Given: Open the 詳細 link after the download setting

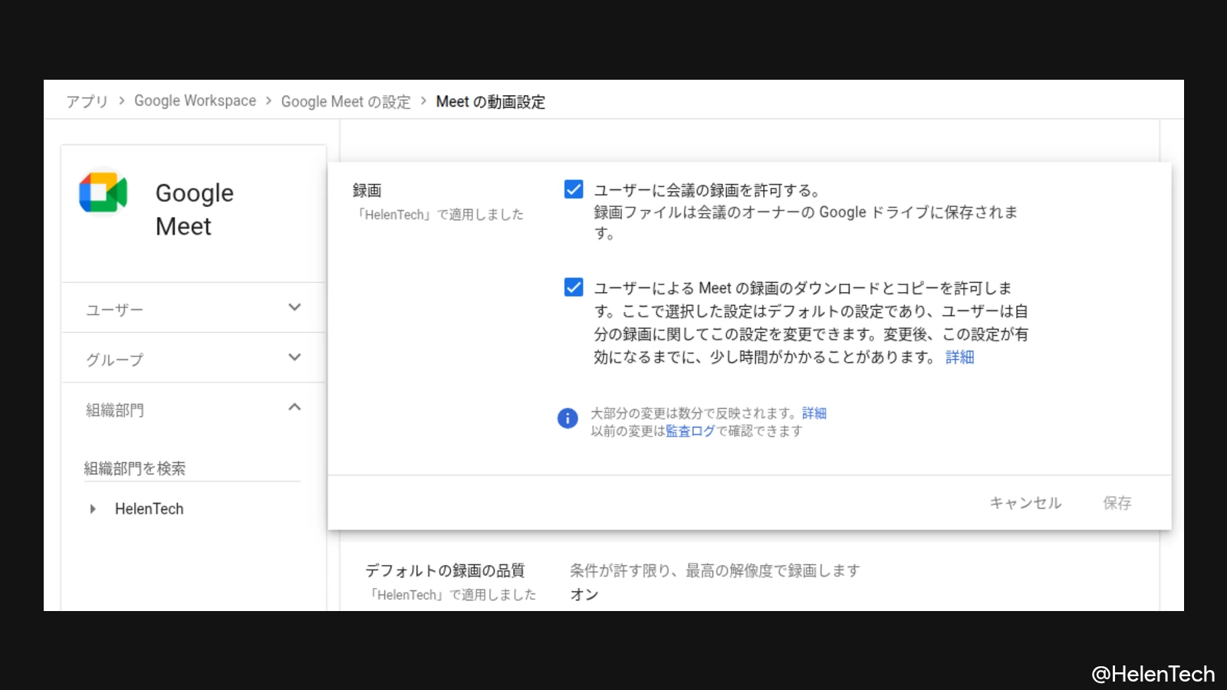Looking at the screenshot, I should (x=959, y=356).
